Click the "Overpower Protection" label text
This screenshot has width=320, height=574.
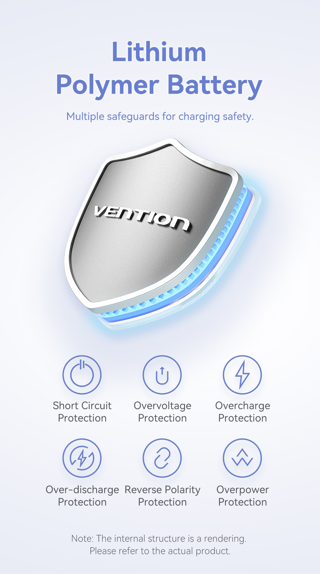point(243,496)
